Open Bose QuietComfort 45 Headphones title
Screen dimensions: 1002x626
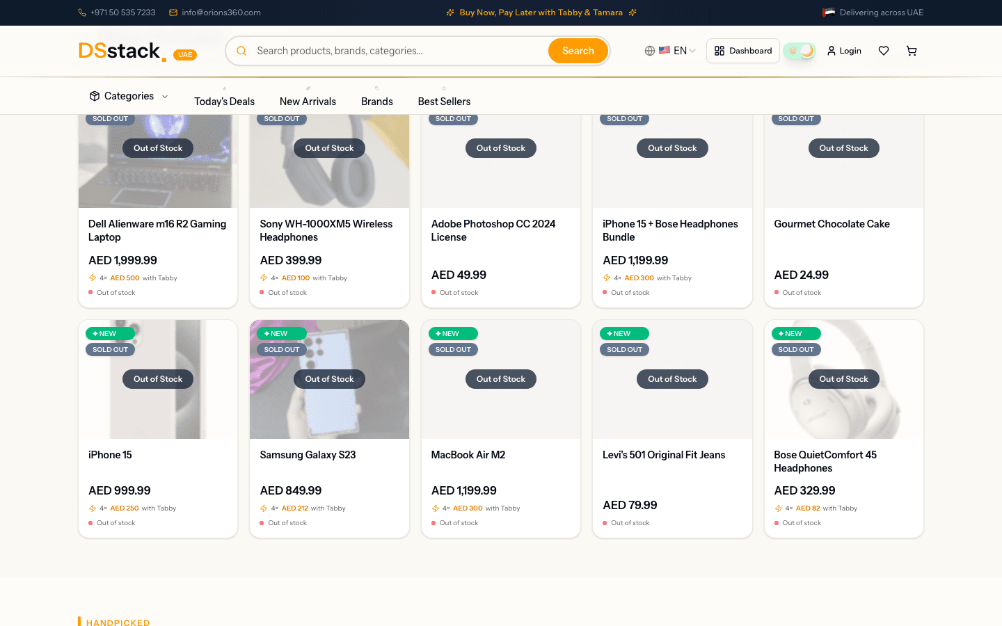825,461
